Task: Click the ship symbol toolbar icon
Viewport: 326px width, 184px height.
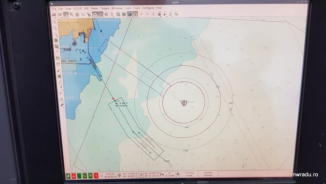Action: click(106, 14)
